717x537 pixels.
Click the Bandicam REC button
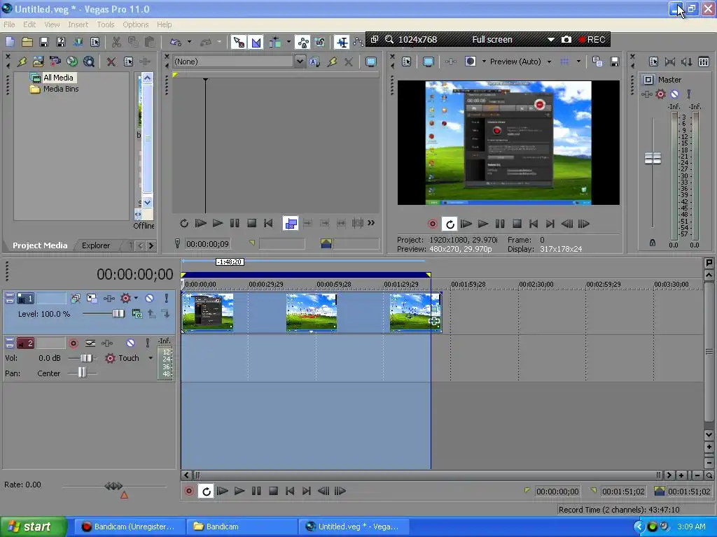point(592,39)
